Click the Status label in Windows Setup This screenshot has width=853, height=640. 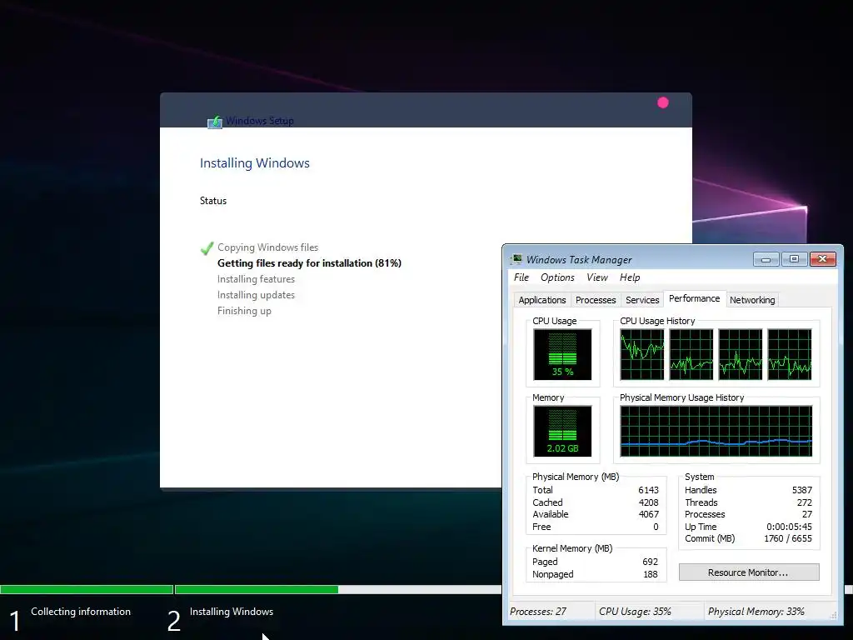213,201
